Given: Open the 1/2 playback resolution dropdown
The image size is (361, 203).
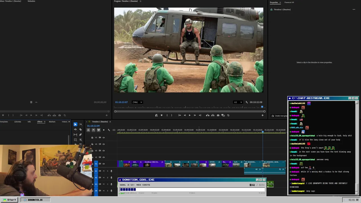Looking at the screenshot, I should [x=238, y=102].
